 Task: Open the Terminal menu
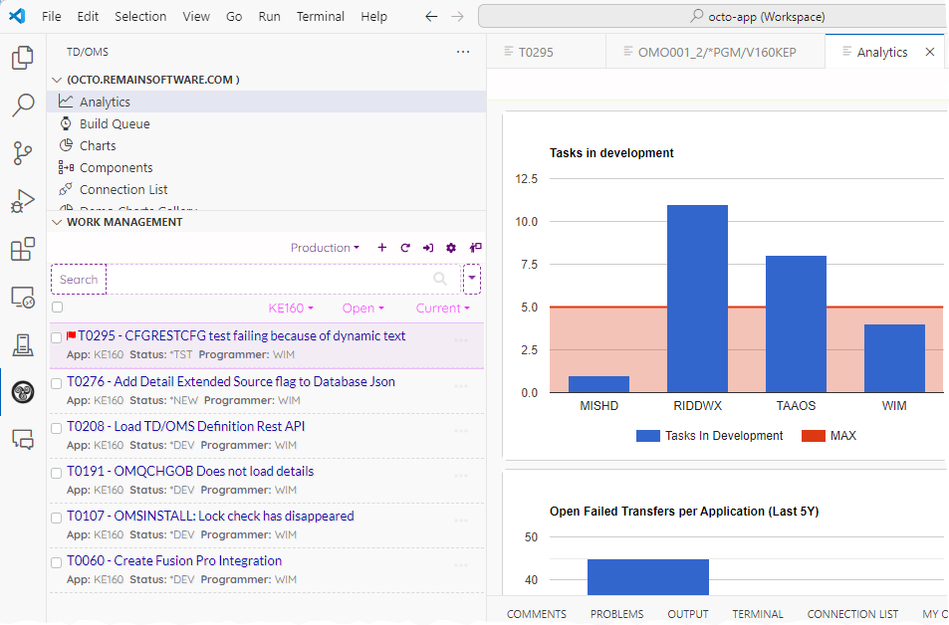tap(320, 16)
